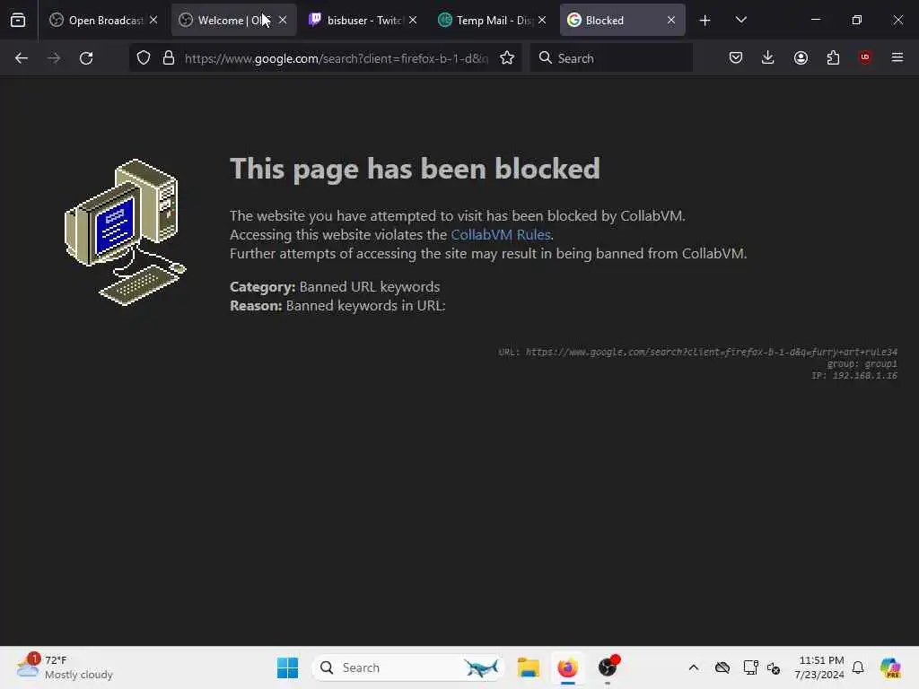Close the Temp Mail tab
The height and width of the screenshot is (689, 919).
(x=542, y=21)
